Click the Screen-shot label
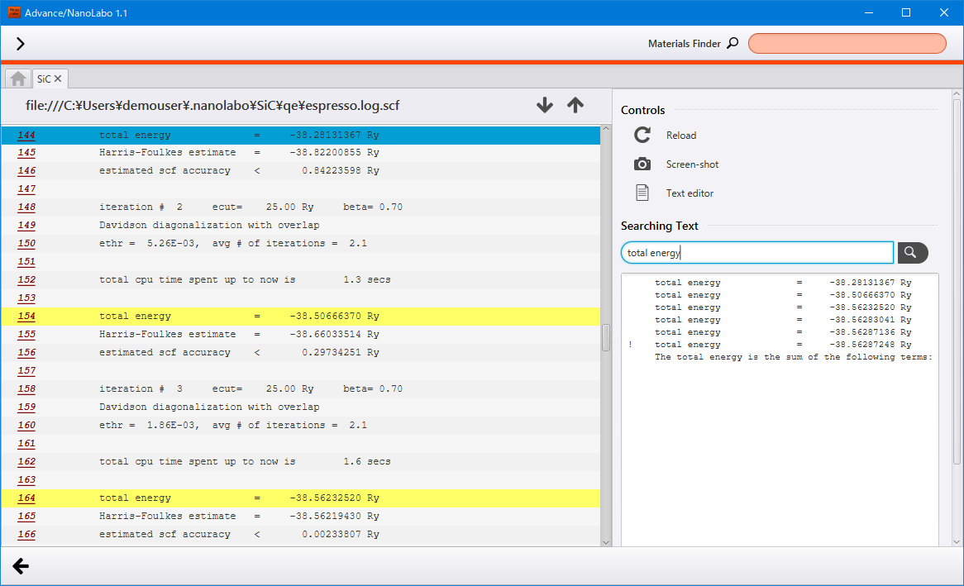 click(x=692, y=164)
